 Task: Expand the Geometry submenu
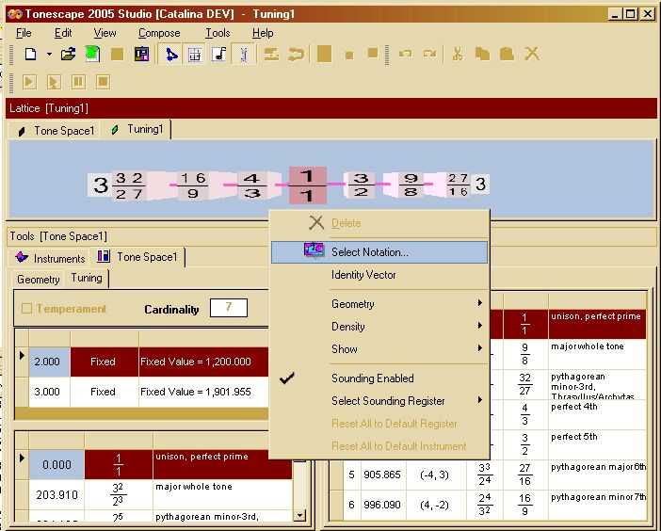[x=353, y=304]
